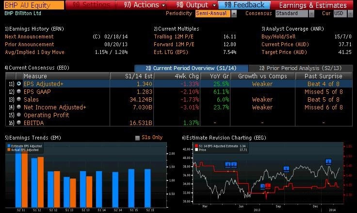This screenshot has width=357, height=213.
Task: Click the YoY Gr column header
Action: coord(215,76)
